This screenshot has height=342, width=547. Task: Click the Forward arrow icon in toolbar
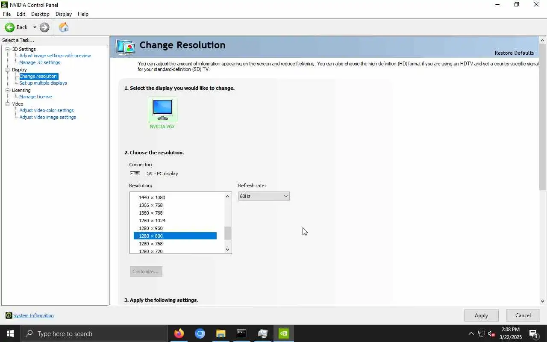(x=44, y=27)
